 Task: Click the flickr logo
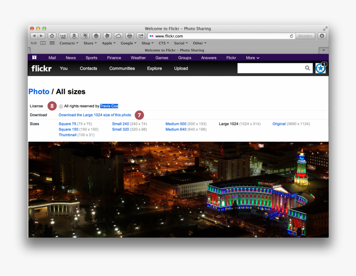click(41, 68)
